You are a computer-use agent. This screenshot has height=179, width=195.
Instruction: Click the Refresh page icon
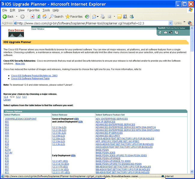(38, 16)
